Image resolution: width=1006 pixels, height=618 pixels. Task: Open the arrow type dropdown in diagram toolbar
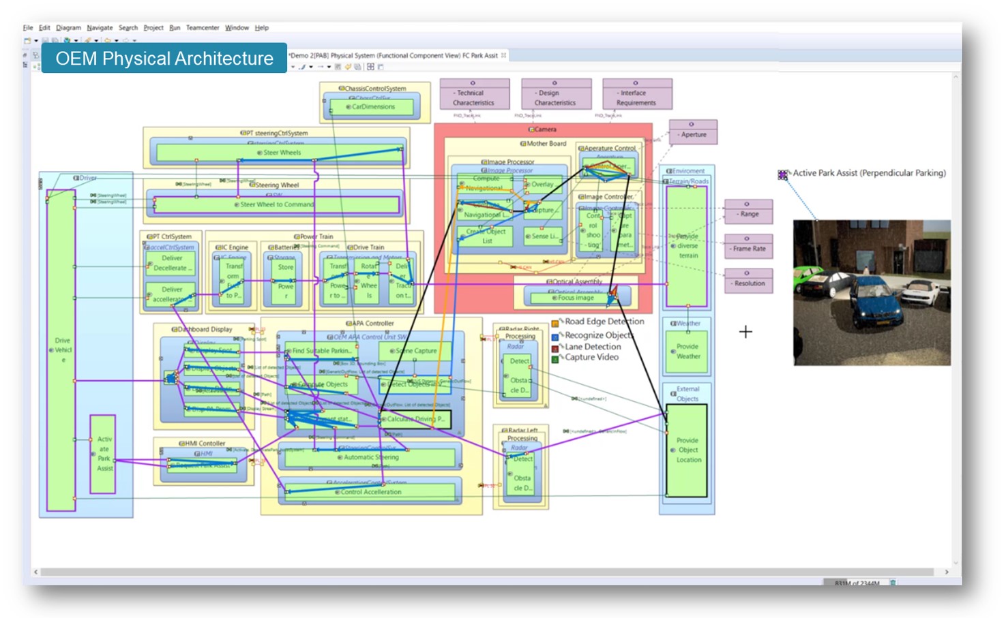point(329,66)
